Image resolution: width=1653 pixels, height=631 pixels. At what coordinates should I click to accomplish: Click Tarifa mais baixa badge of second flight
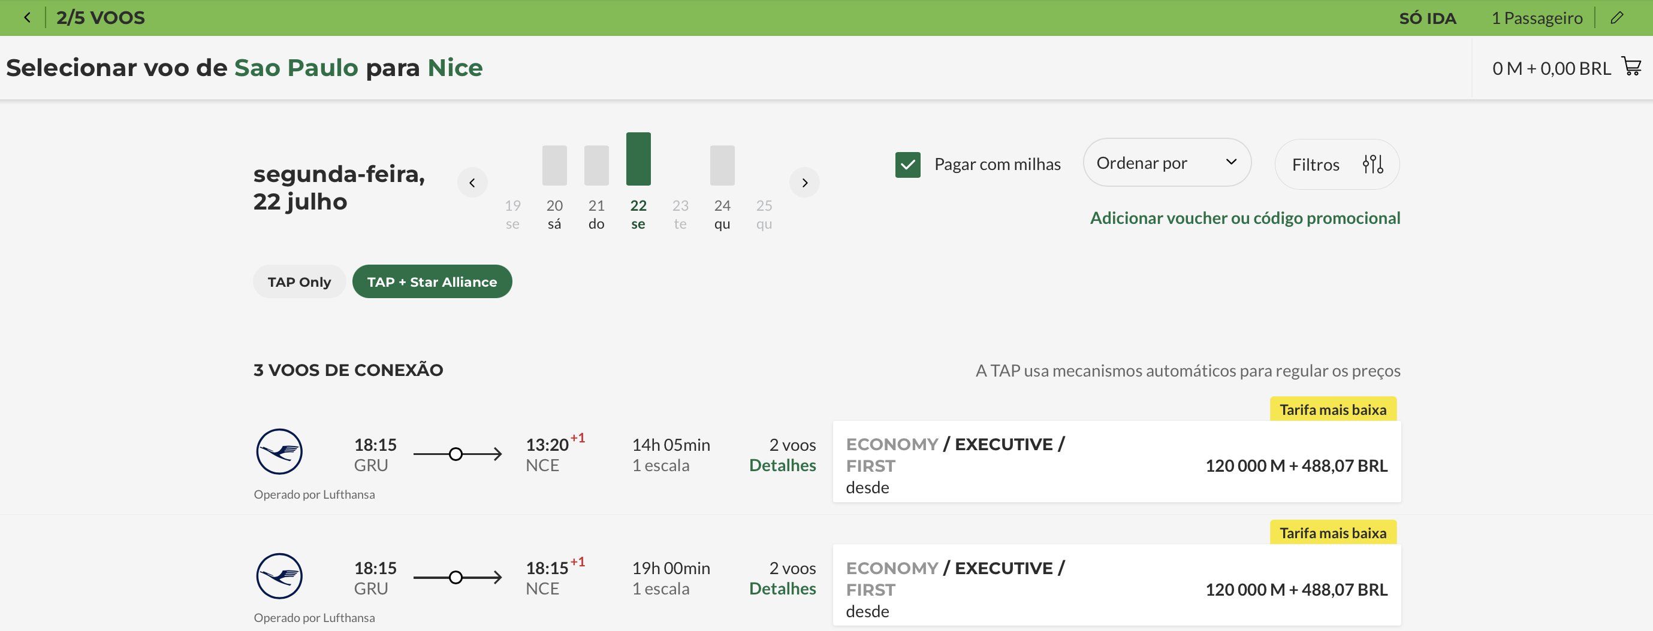1333,533
